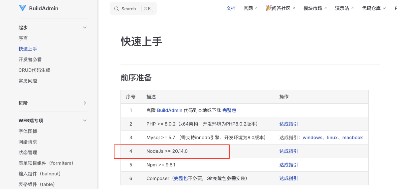Open the 模块市场 nav link
This screenshot has height=189, width=397.
click(x=315, y=8)
